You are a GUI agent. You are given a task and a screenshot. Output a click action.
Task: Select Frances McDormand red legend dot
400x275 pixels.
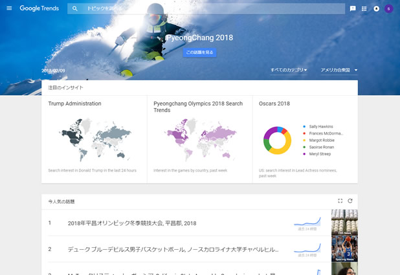click(304, 133)
